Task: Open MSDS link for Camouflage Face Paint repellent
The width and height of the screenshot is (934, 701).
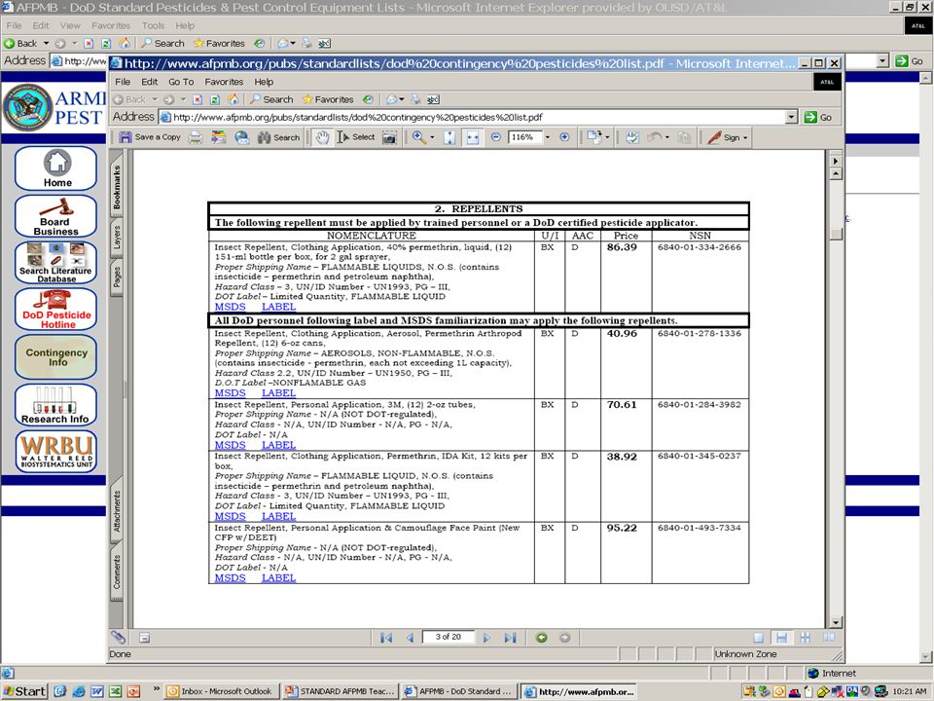Action: tap(230, 577)
